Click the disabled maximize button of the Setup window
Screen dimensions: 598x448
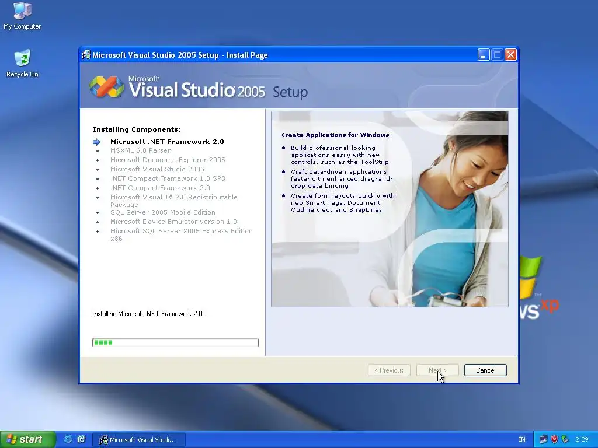[497, 55]
